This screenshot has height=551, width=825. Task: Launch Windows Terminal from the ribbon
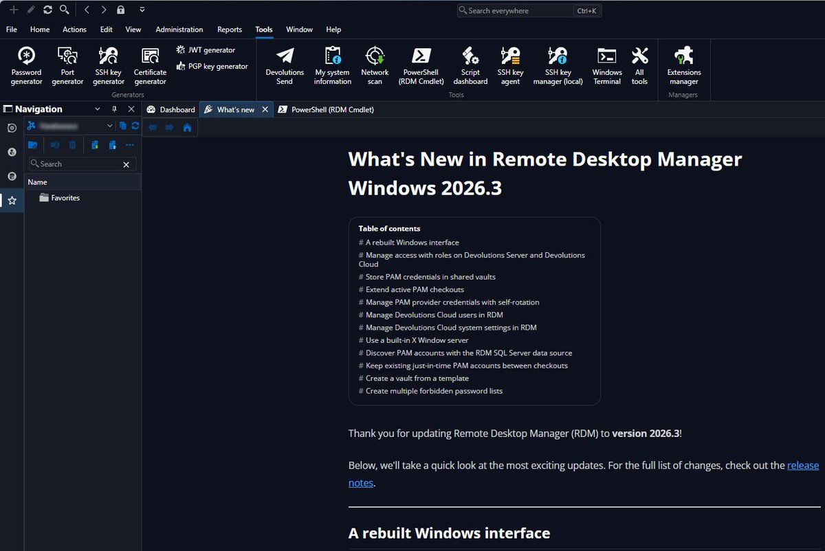click(607, 66)
